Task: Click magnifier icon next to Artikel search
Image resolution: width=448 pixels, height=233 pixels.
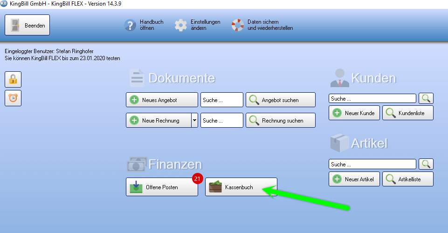Action: [x=426, y=164]
